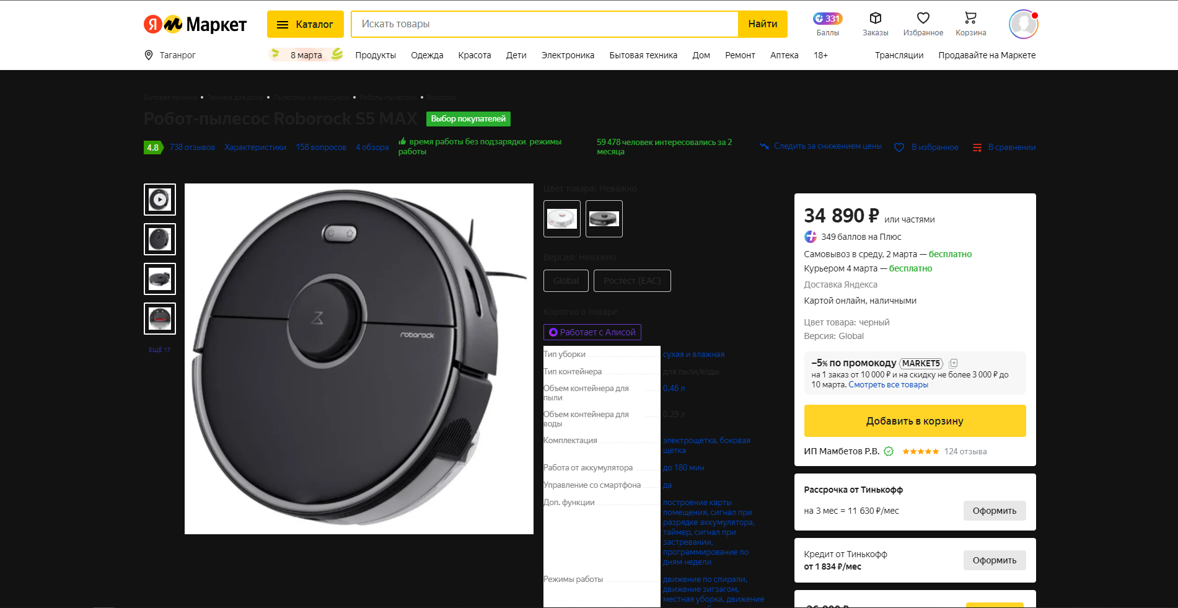Open the 158 вопросов link
Image resolution: width=1178 pixels, height=608 pixels.
coord(321,148)
